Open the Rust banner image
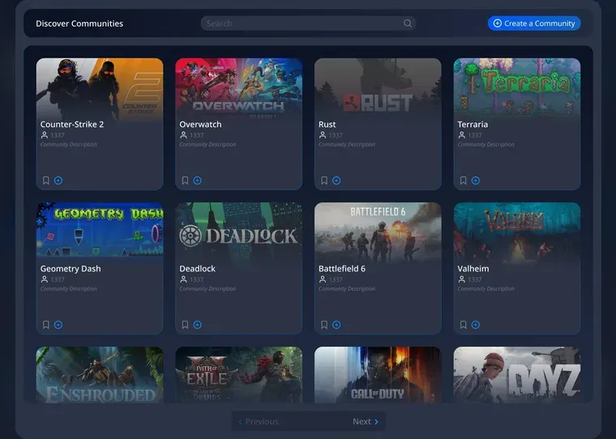The height and width of the screenshot is (439, 616). tap(378, 88)
